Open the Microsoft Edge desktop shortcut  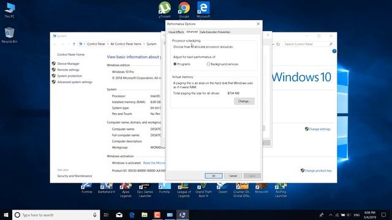pos(203,10)
